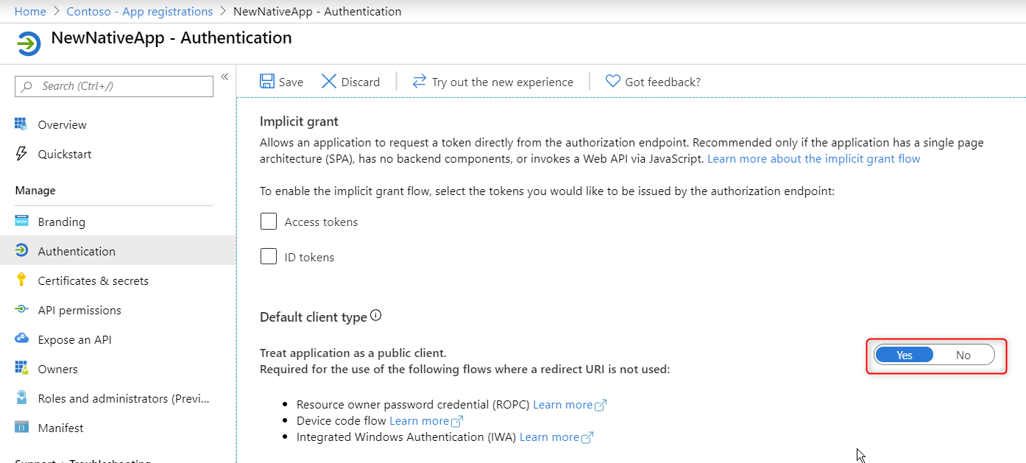Open the Owners blade

57,369
